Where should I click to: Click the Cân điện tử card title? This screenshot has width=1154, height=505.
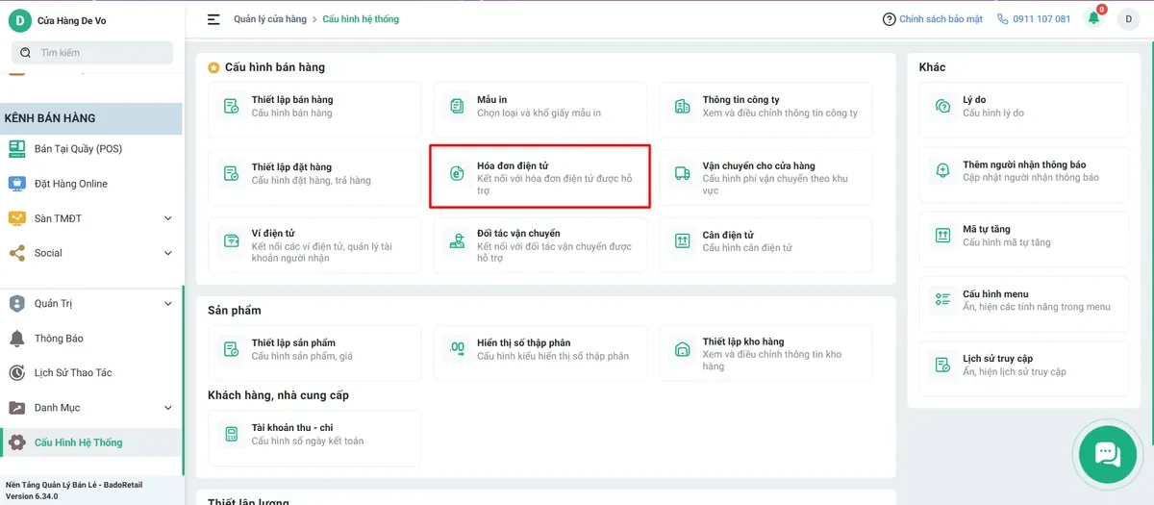(728, 235)
